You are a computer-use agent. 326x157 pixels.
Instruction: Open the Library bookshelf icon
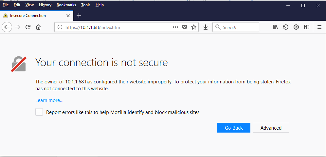click(x=275, y=27)
